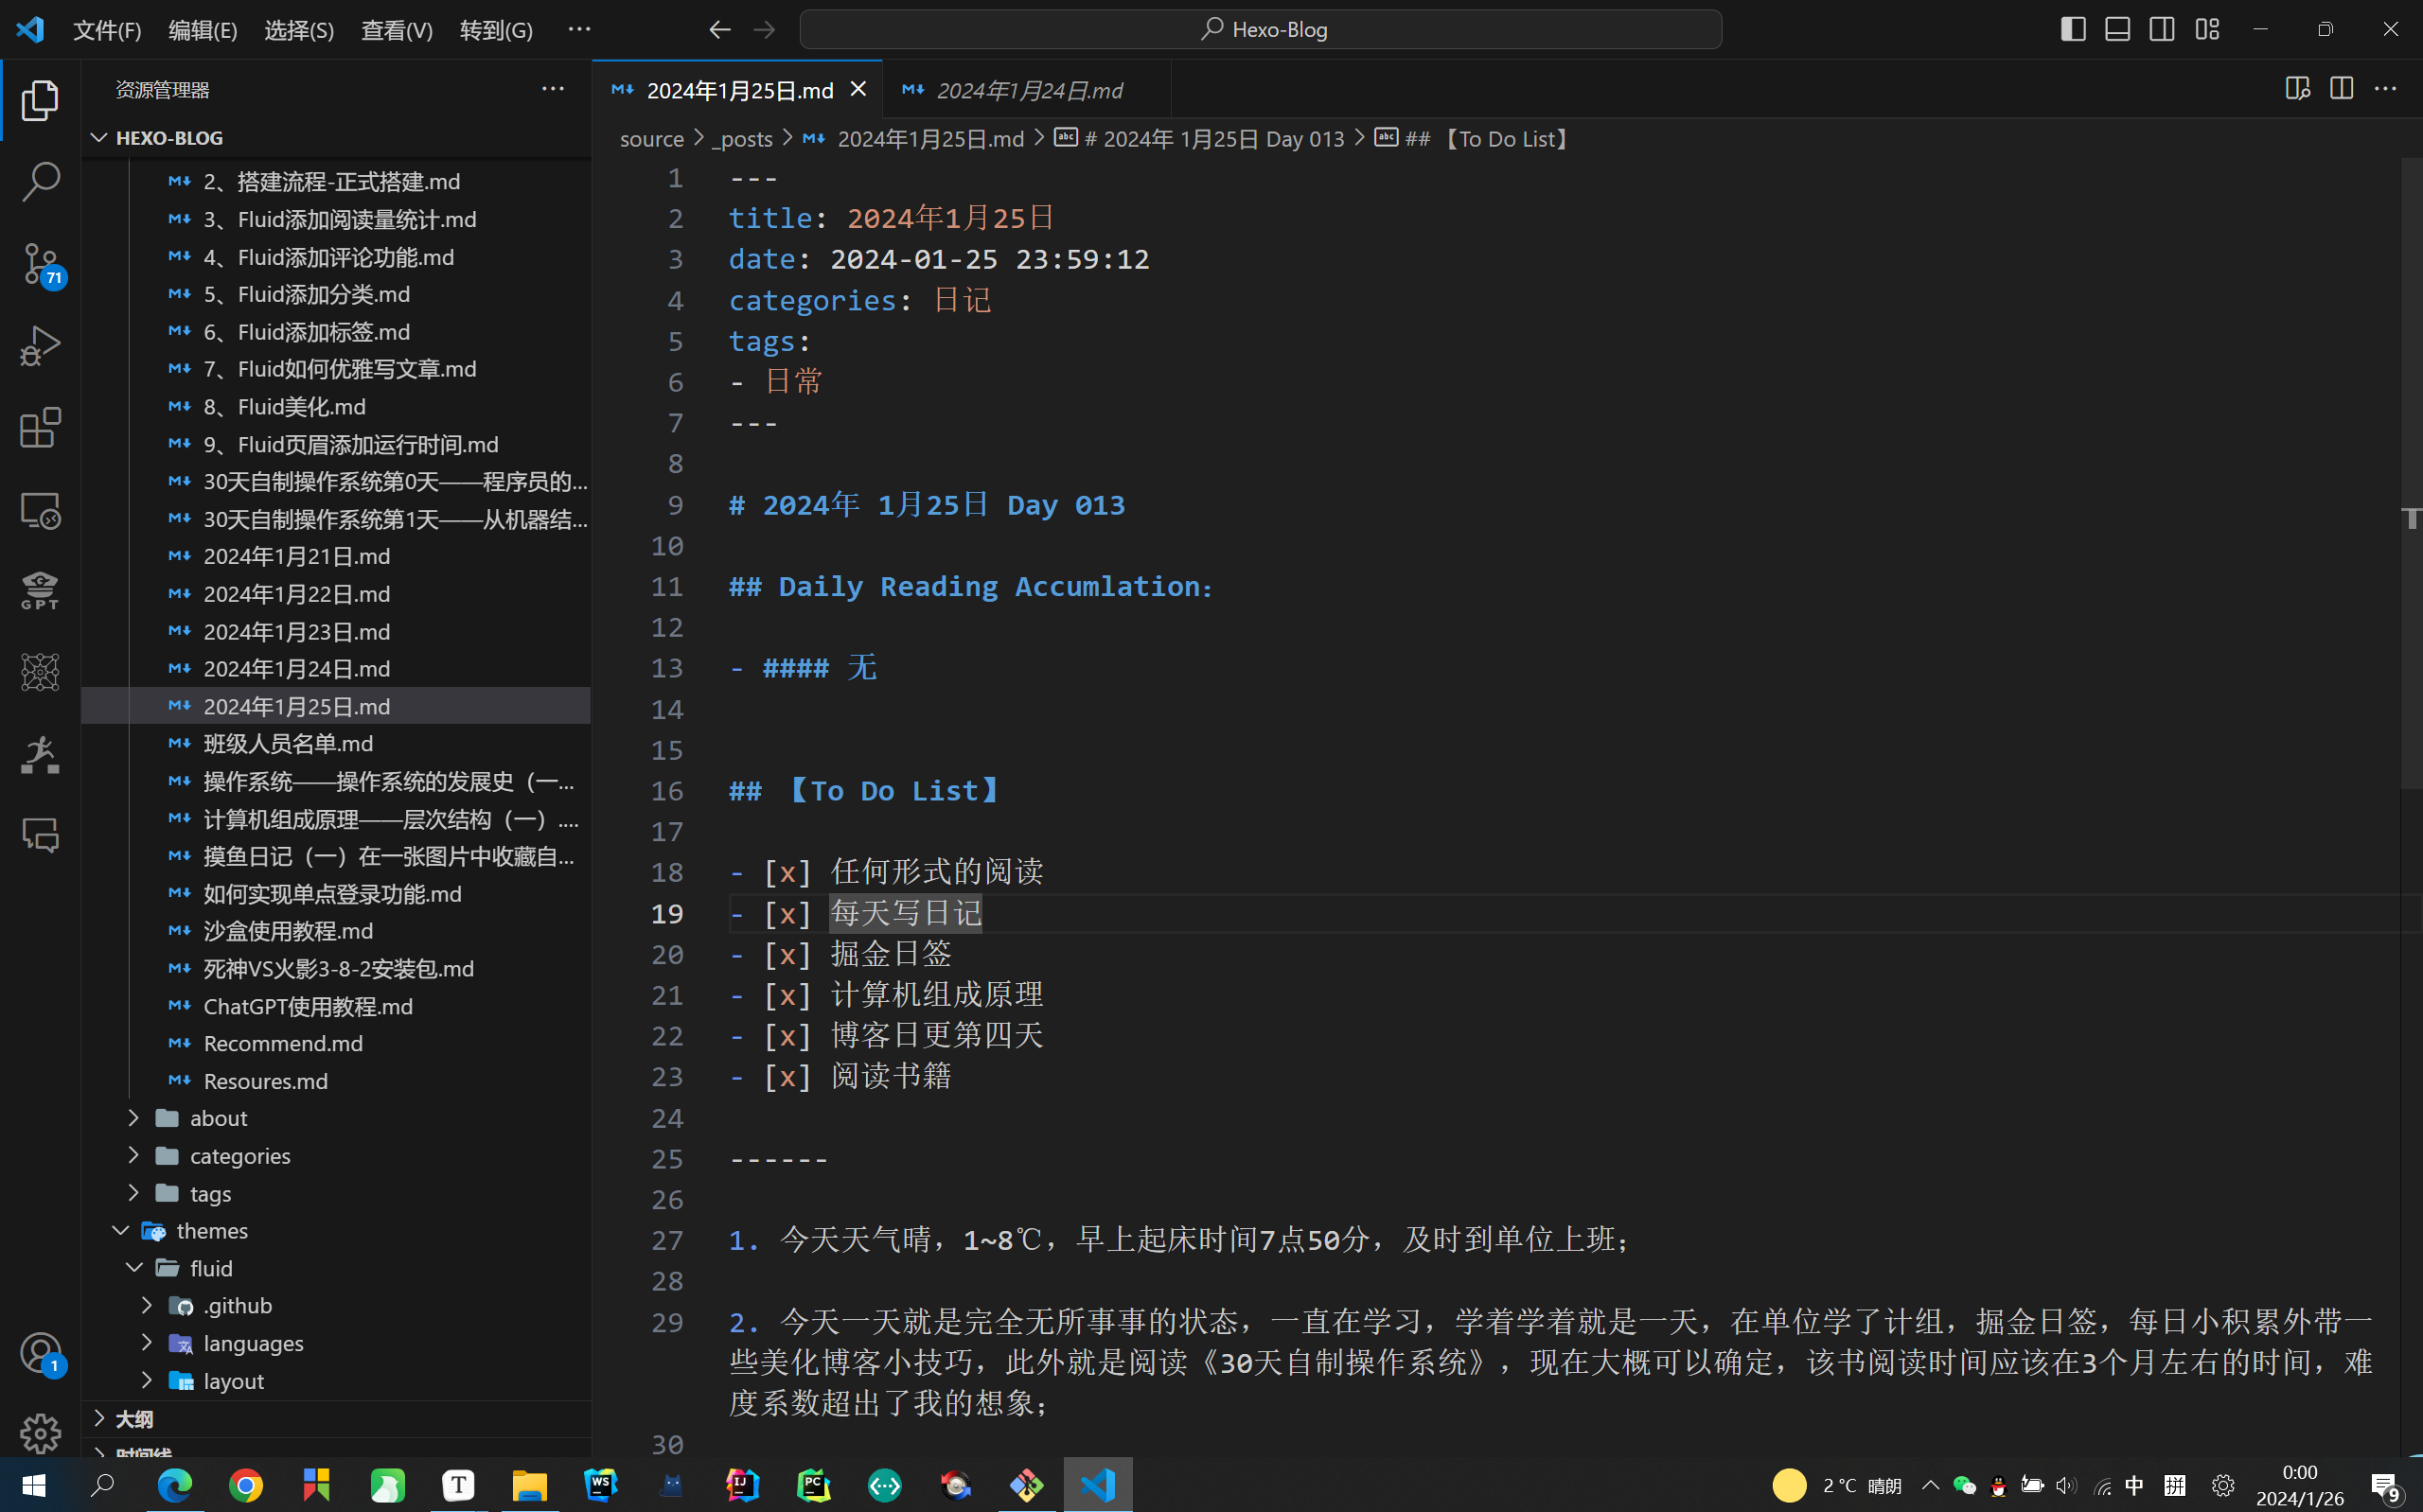Image resolution: width=2423 pixels, height=1512 pixels.
Task: Open the GPT extension panel
Action: [40, 591]
